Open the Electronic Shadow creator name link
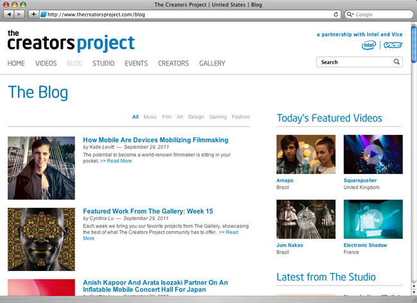The height and width of the screenshot is (303, 417). pyautogui.click(x=365, y=245)
